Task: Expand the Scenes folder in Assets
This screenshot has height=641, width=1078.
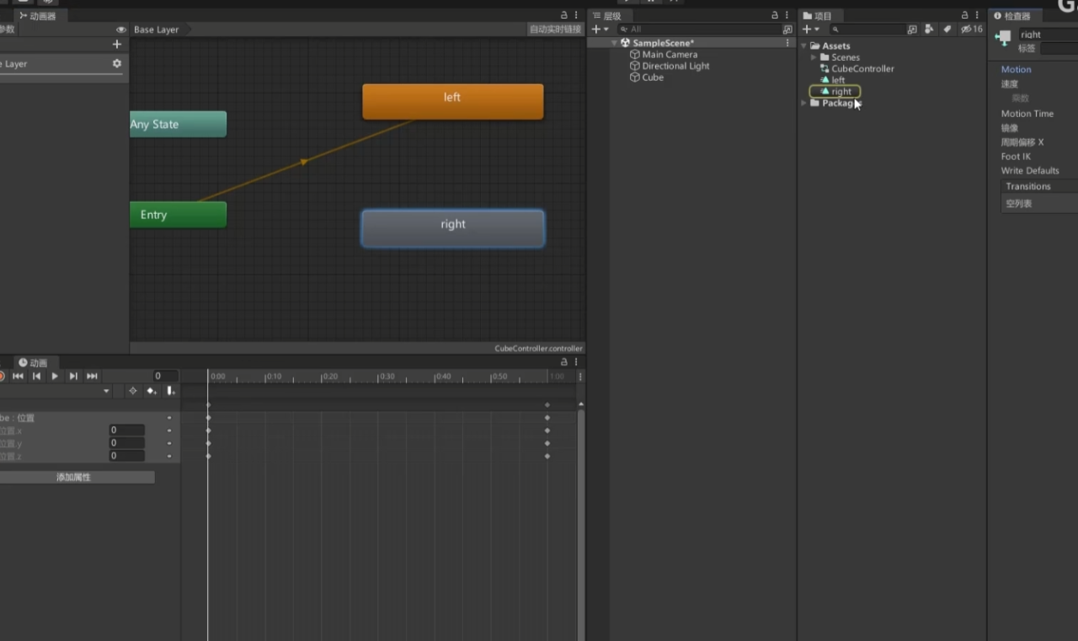Action: click(814, 57)
